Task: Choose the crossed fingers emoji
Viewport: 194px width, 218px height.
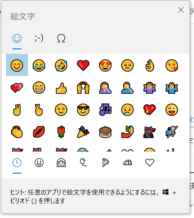Action: 39,110
